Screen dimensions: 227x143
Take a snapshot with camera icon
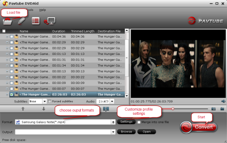point(213,109)
